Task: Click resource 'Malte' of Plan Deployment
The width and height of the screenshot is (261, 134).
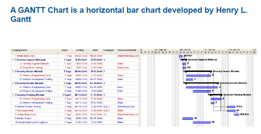Action: pos(120,111)
